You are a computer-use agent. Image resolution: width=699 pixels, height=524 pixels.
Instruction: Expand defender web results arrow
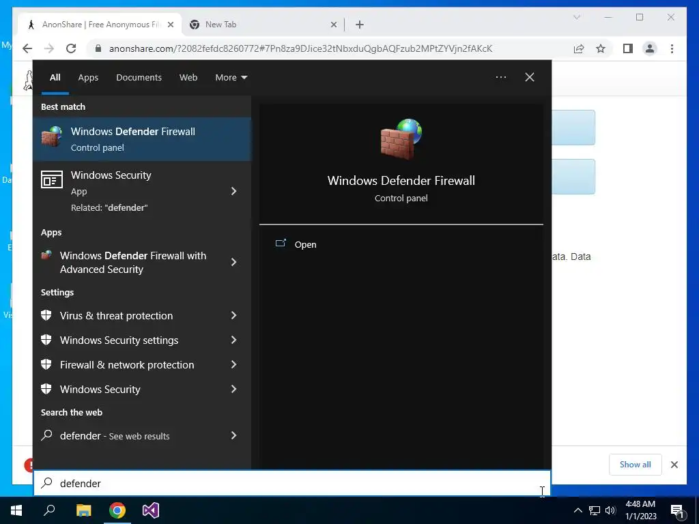233,436
